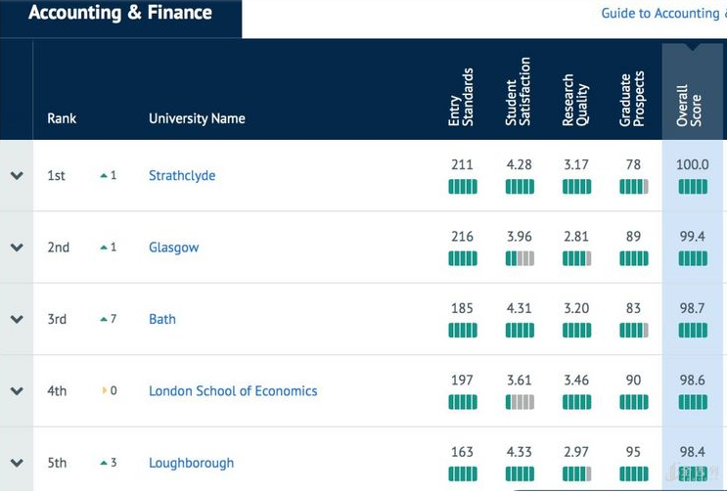
Task: Click Glasgow's student satisfaction rating bar
Action: click(x=520, y=258)
